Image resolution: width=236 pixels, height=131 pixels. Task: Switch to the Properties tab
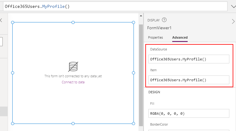[x=156, y=37]
